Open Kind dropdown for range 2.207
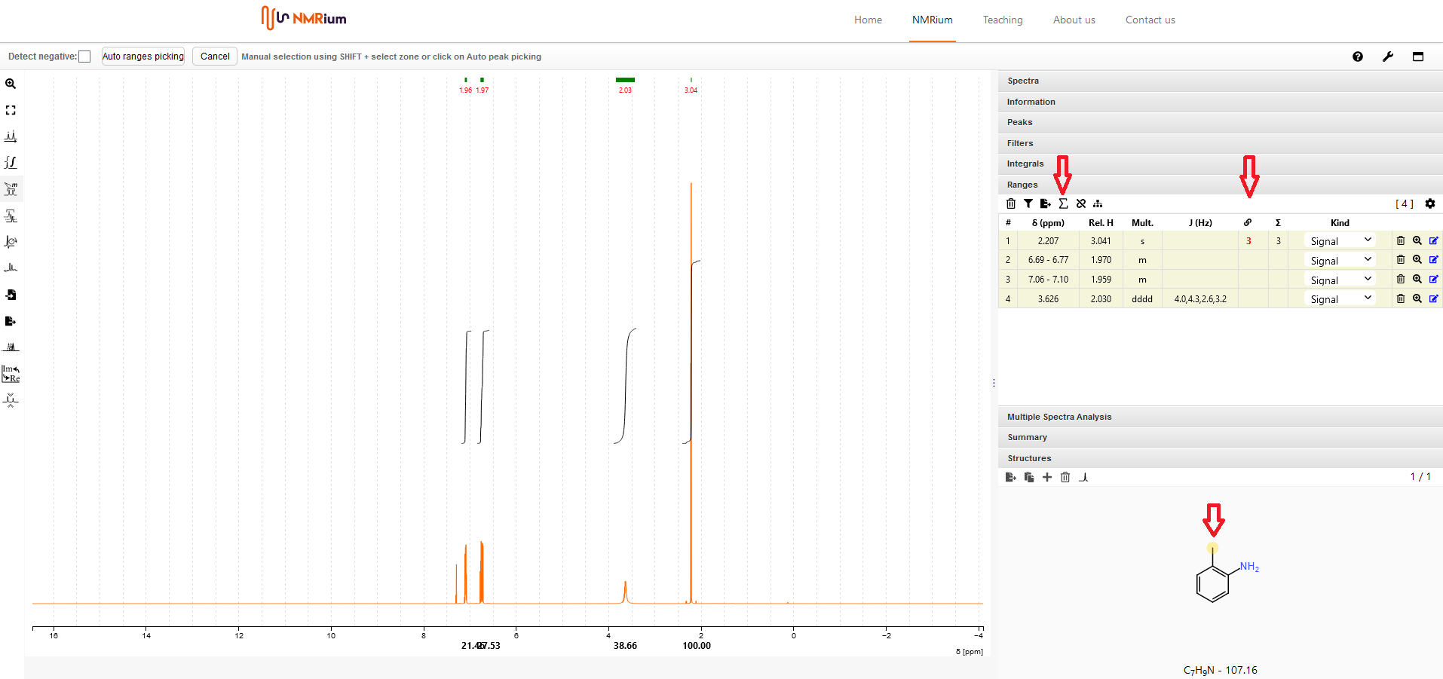Screen dimensions: 1443x679 (x=1340, y=241)
